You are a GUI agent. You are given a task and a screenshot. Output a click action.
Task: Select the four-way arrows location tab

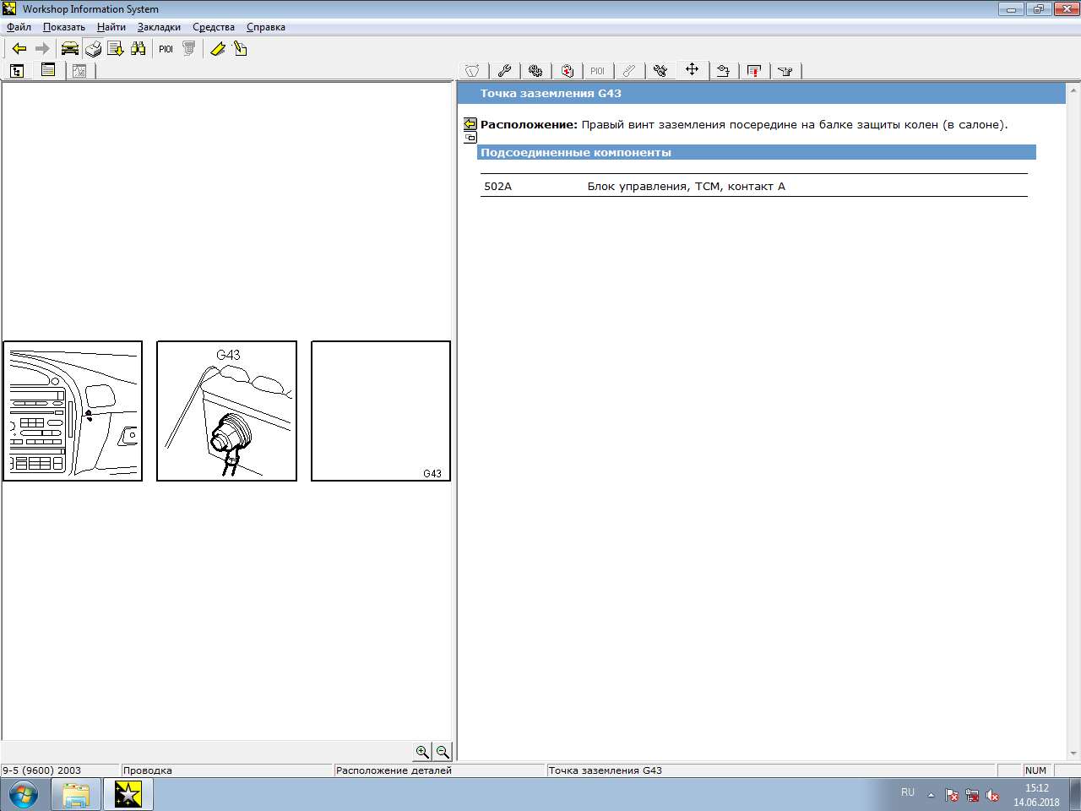click(x=692, y=70)
